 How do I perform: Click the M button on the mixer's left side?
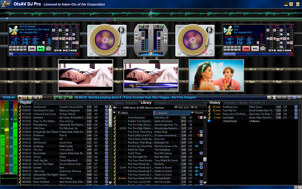(136, 38)
